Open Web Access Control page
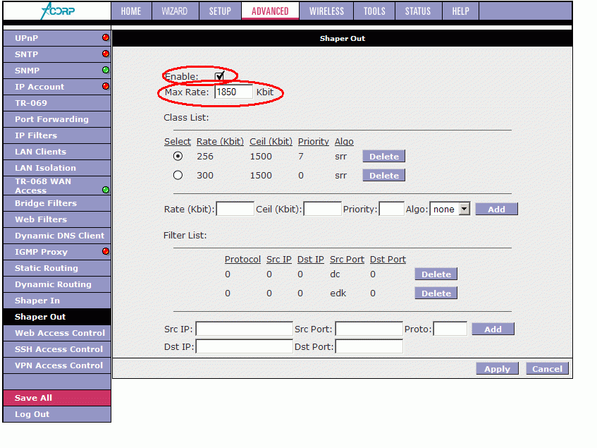The width and height of the screenshot is (597, 448). (x=56, y=333)
